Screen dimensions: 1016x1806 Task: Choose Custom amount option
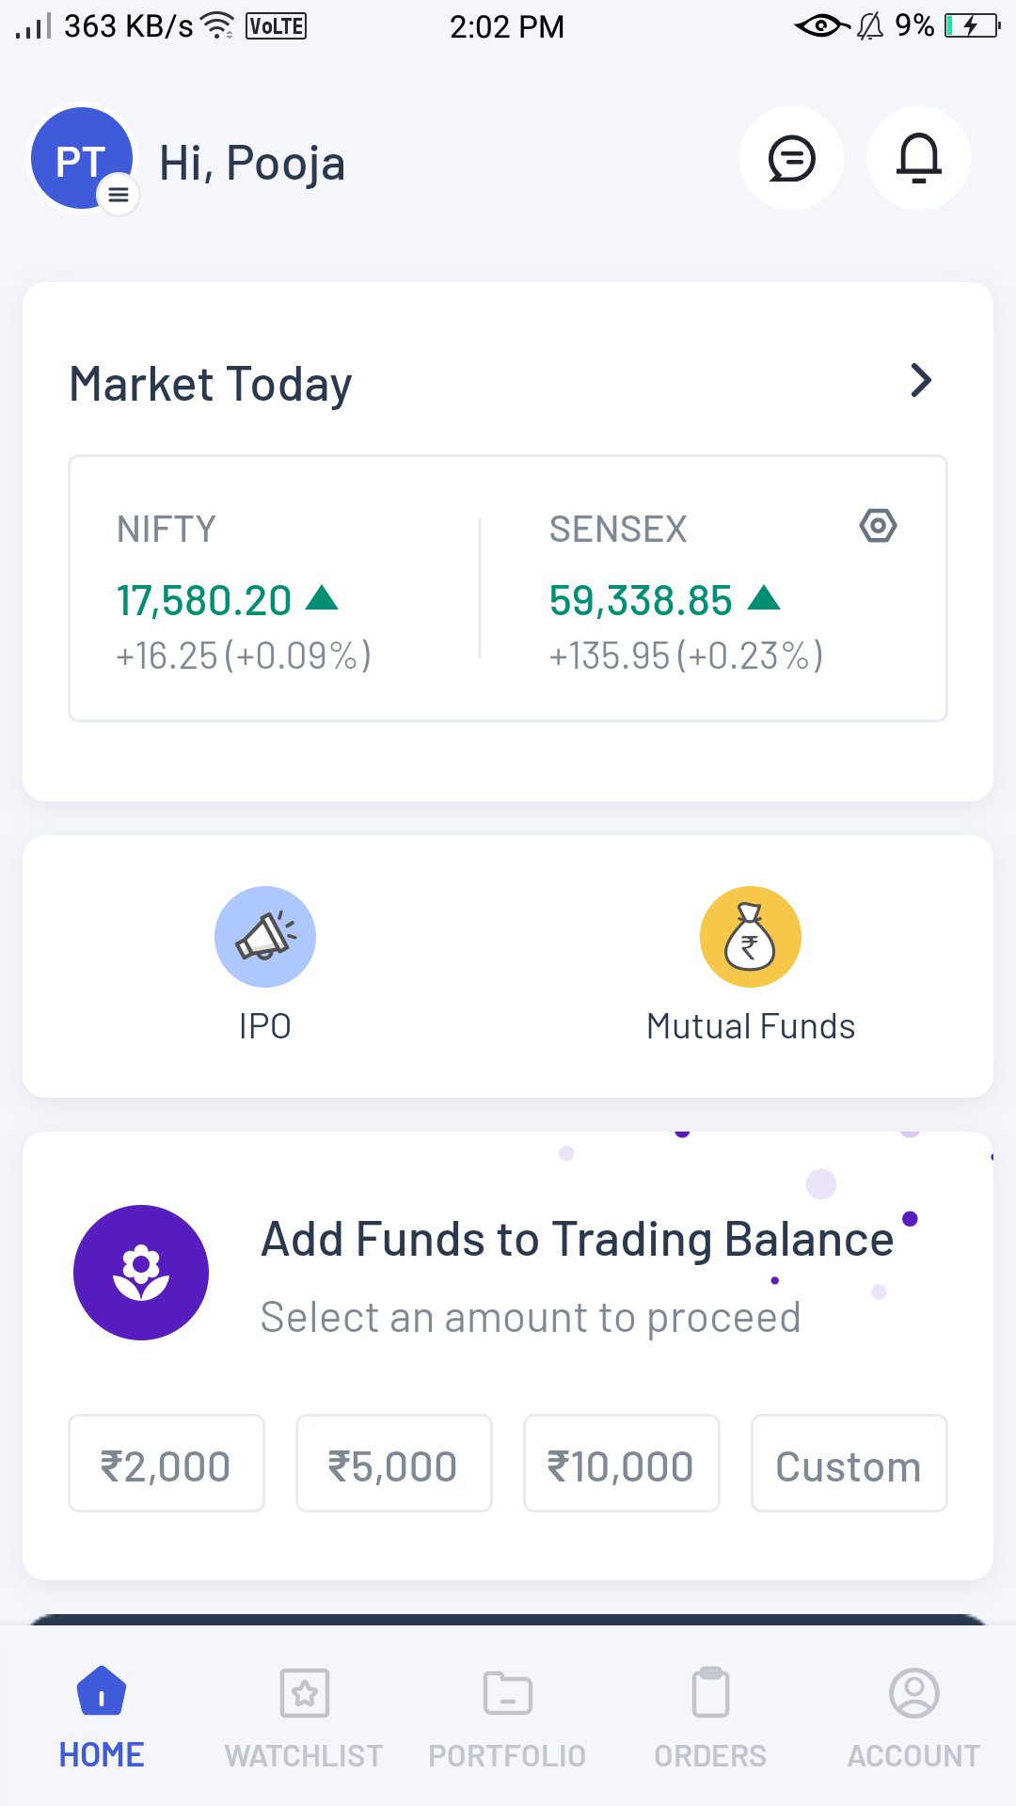[849, 1464]
